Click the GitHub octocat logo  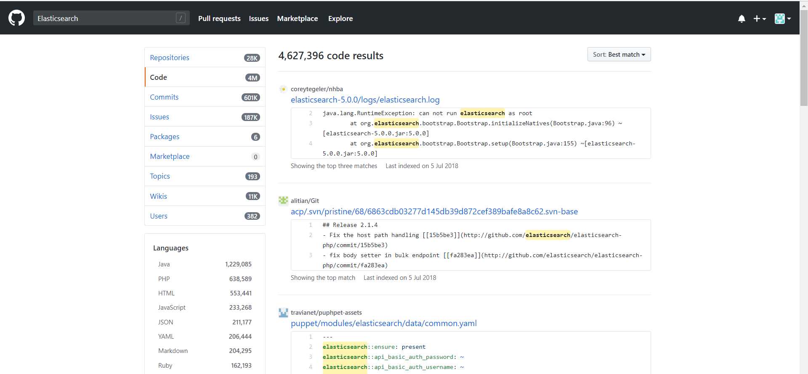tap(16, 18)
